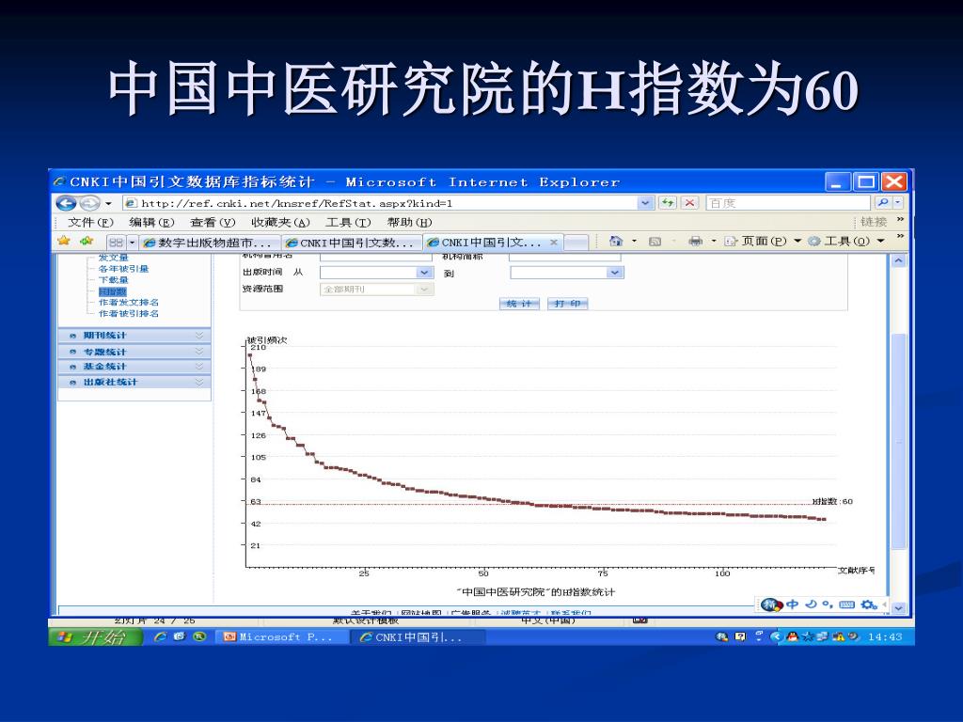
Task: Open Favorites Center star icon
Action: coord(64,241)
